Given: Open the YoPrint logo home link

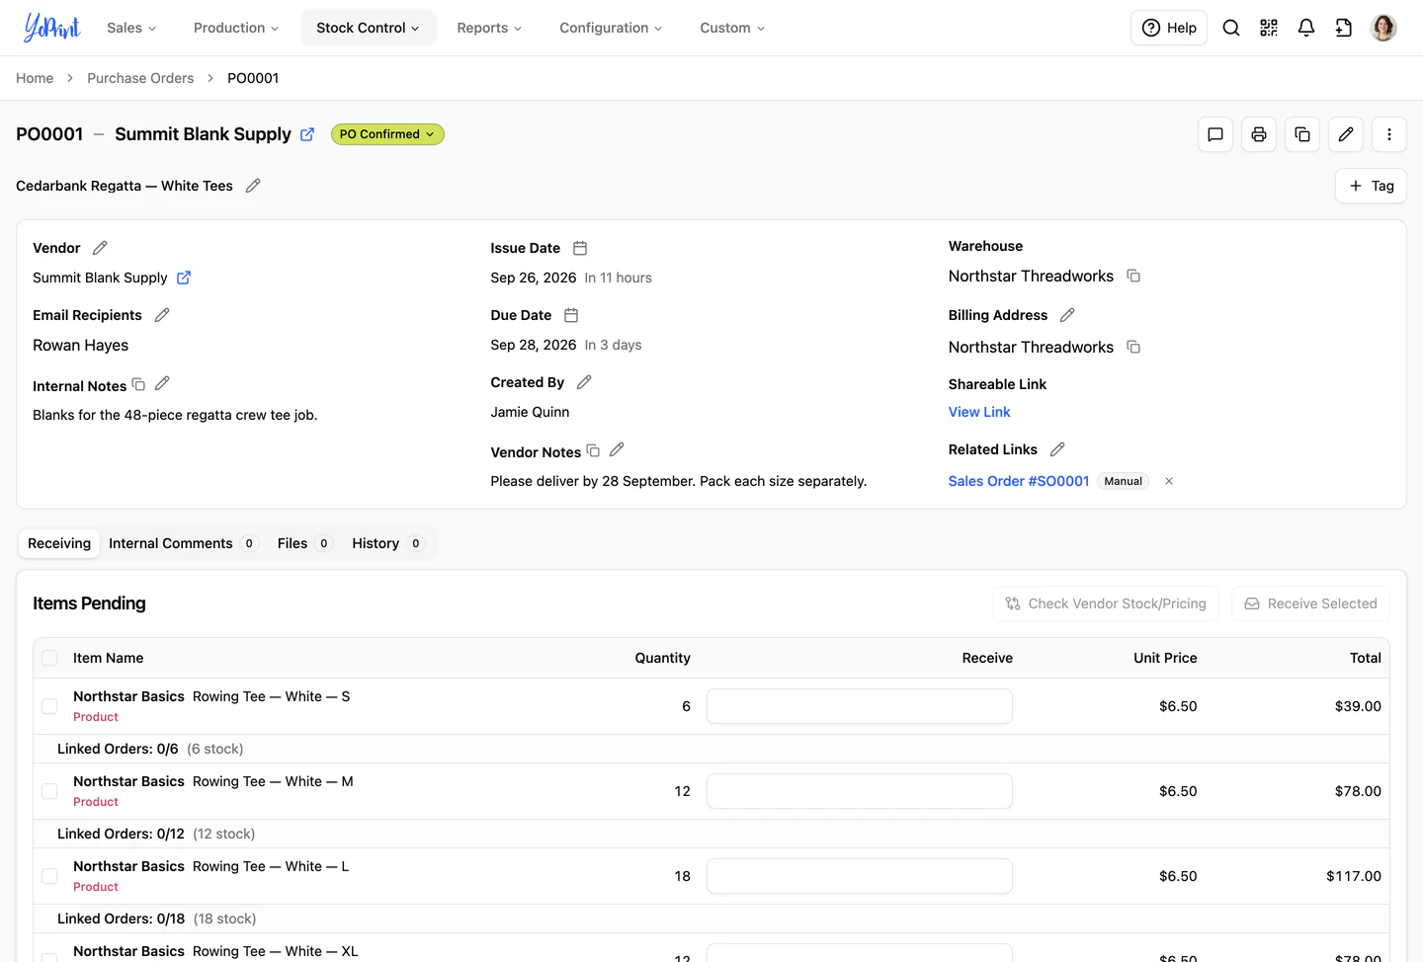Looking at the screenshot, I should 51,28.
